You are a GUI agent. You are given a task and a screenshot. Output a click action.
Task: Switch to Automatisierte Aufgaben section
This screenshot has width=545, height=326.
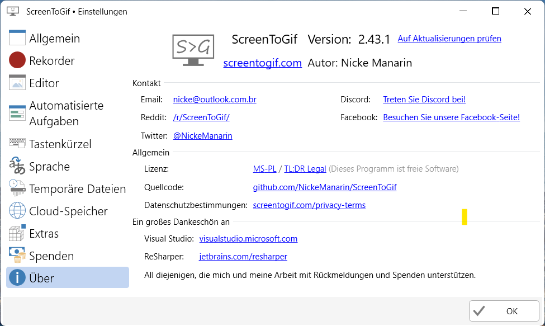[66, 113]
